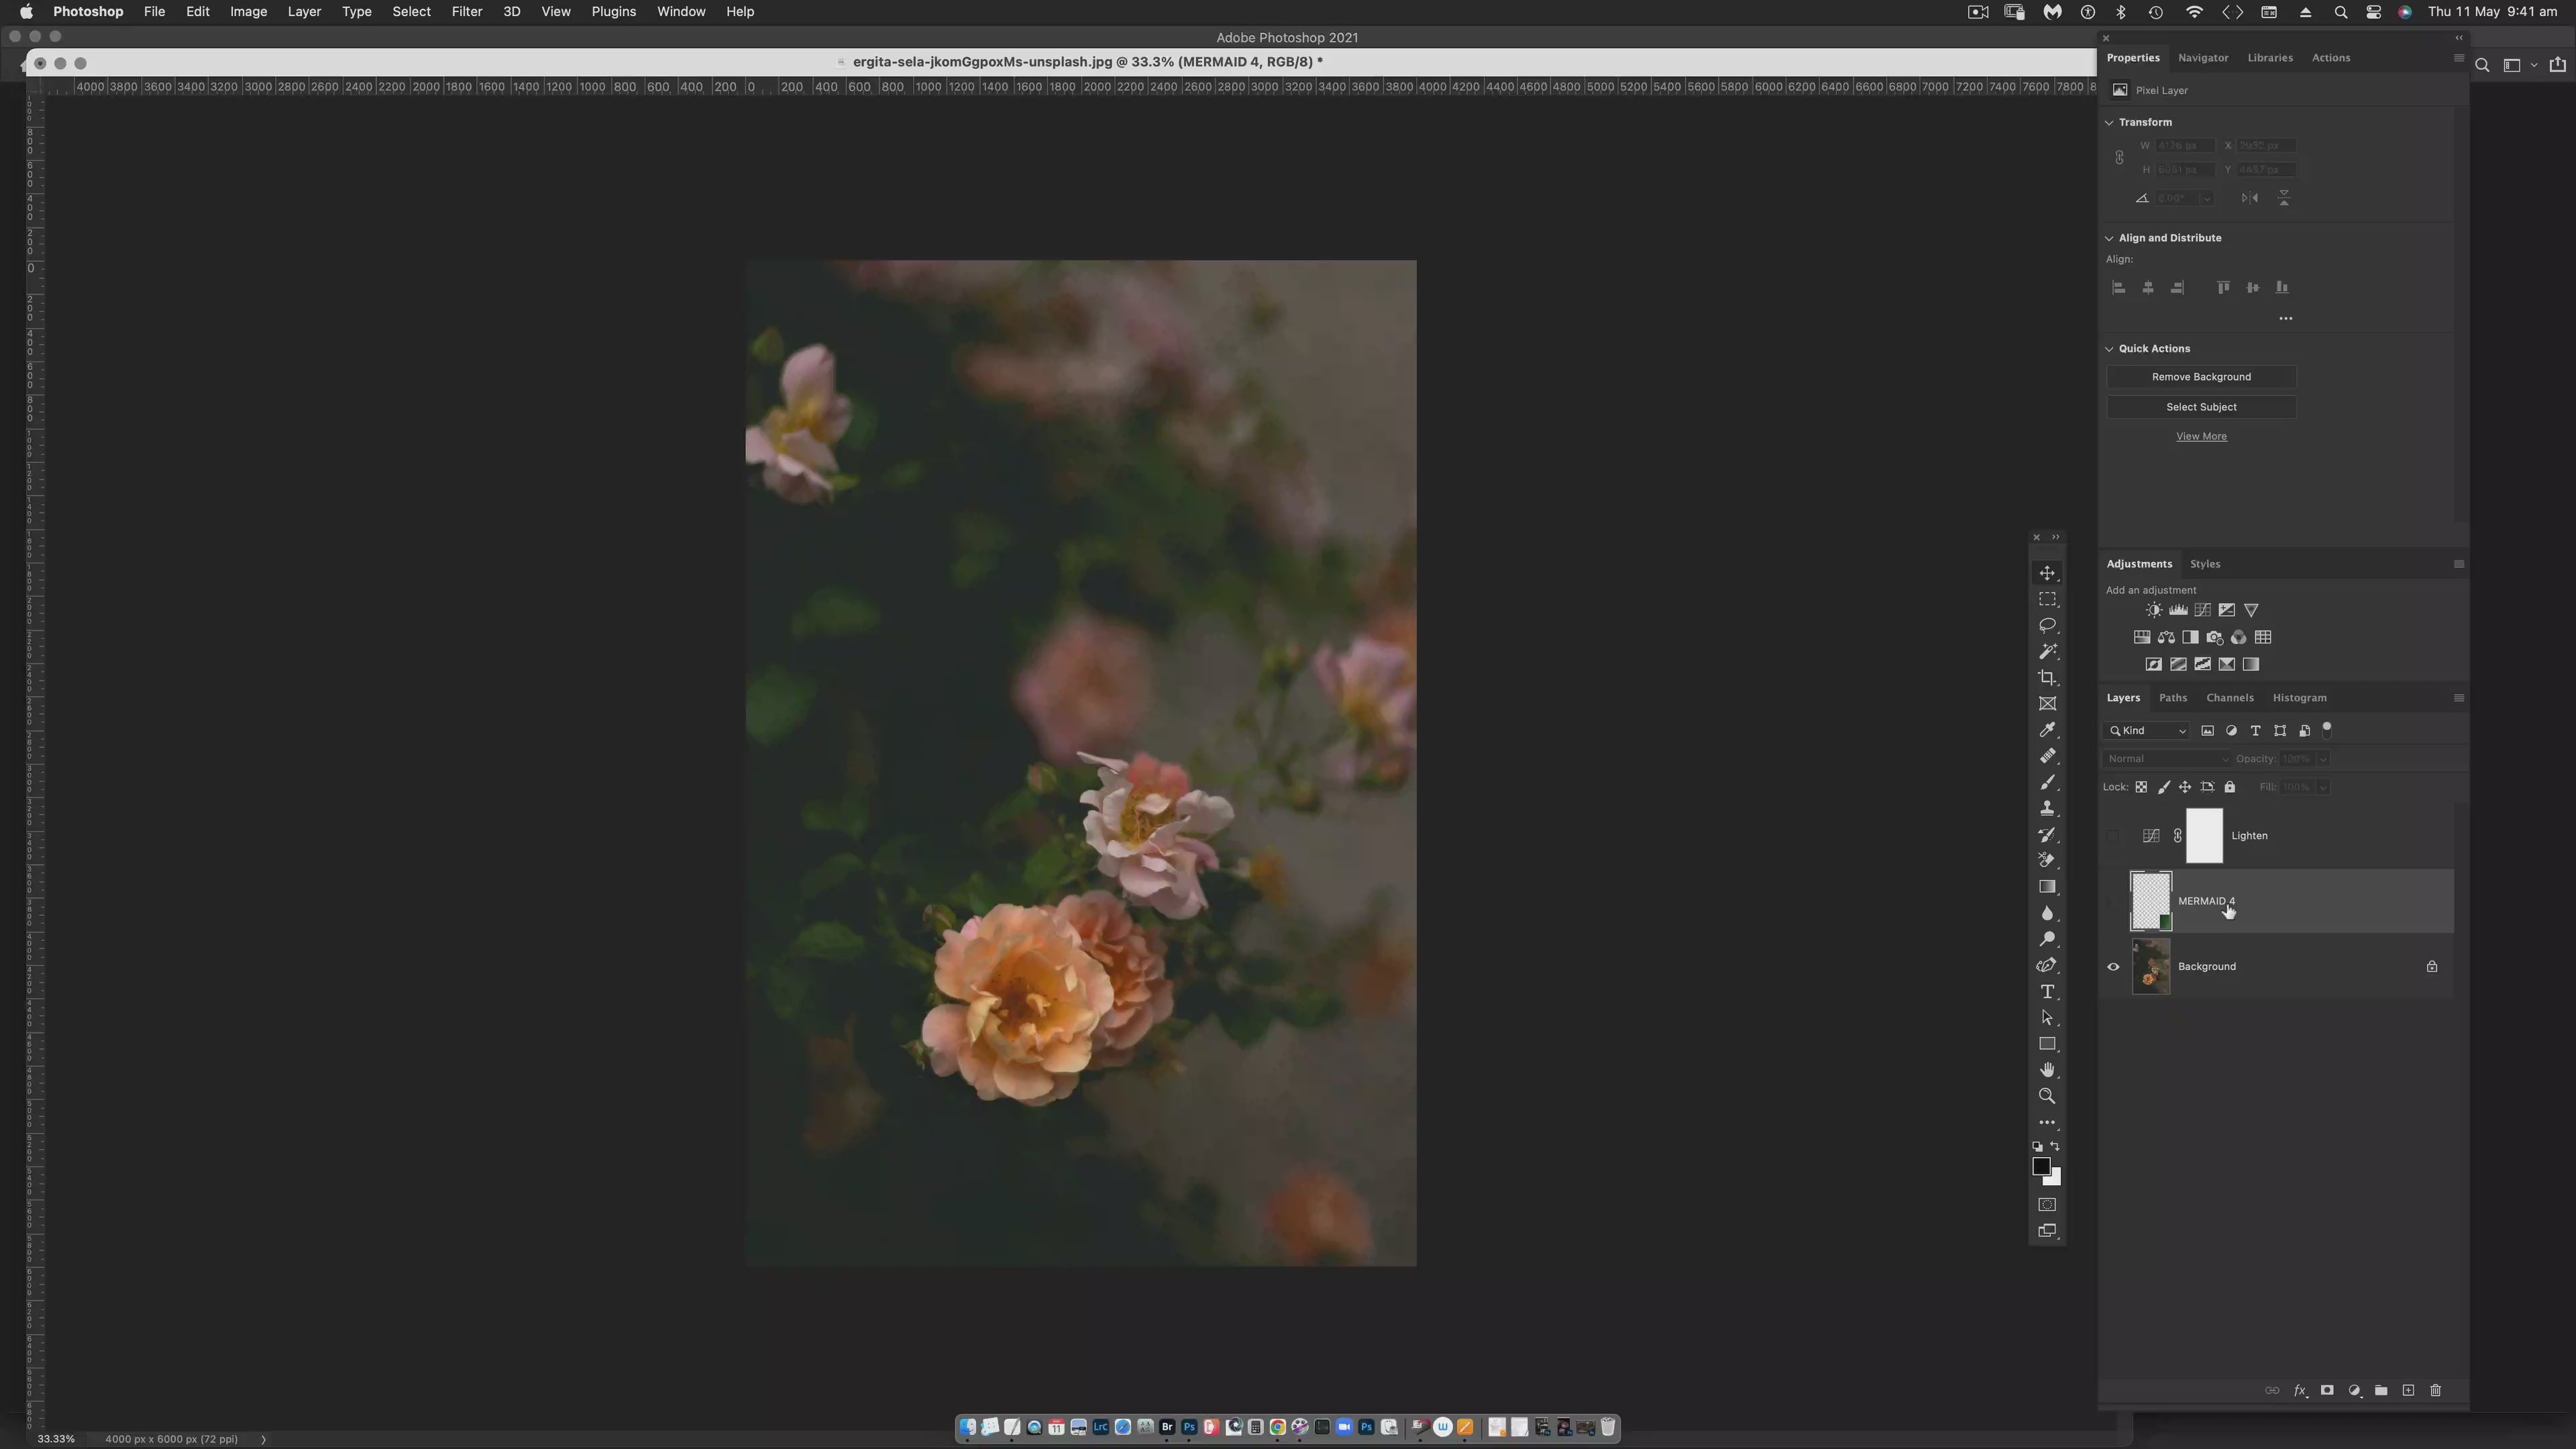Open the View More link
The width and height of the screenshot is (2576, 1449).
(x=2201, y=437)
